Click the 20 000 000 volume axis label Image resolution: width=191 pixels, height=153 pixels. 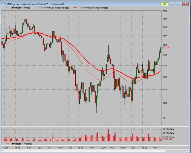168,133
